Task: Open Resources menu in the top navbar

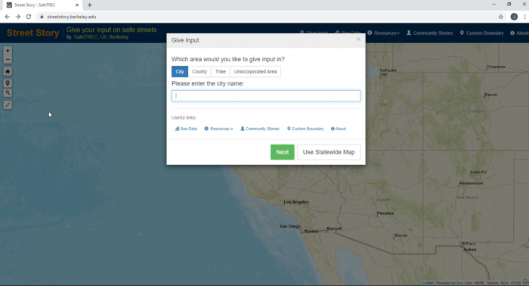Action: (x=384, y=33)
